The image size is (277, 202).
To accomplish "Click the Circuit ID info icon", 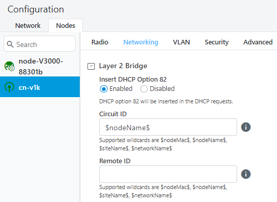I will click(246, 127).
